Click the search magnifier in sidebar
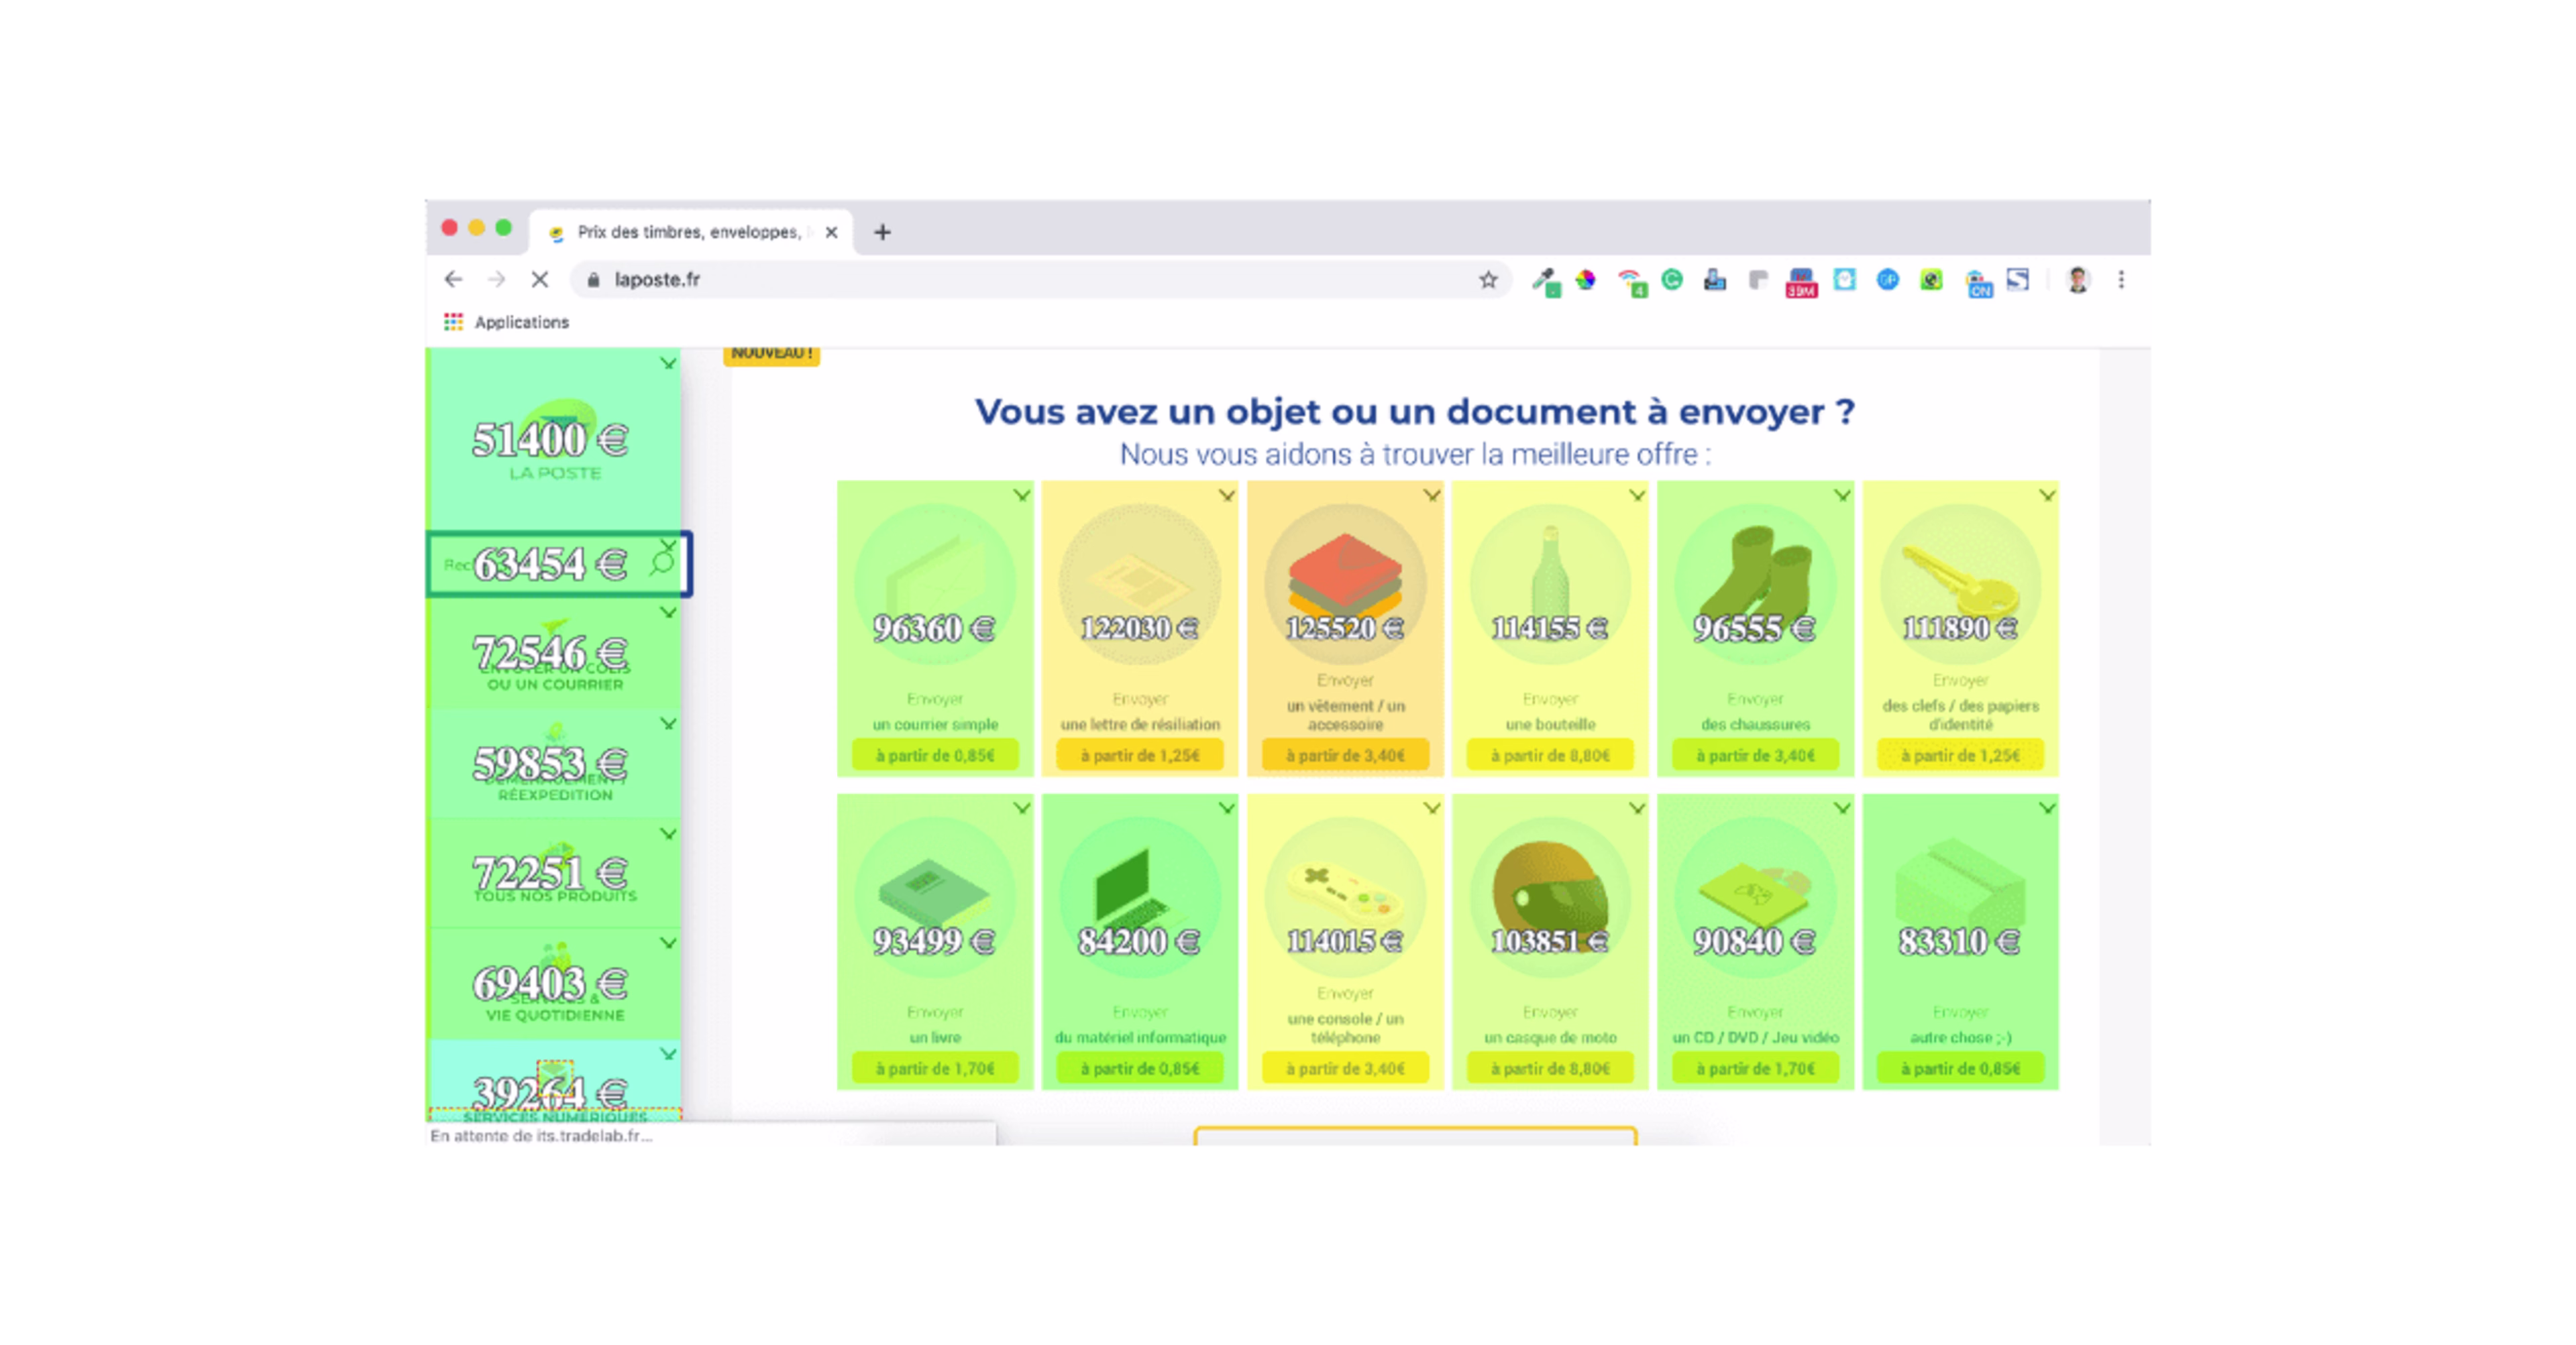This screenshot has height=1345, width=2576. pyautogui.click(x=662, y=563)
